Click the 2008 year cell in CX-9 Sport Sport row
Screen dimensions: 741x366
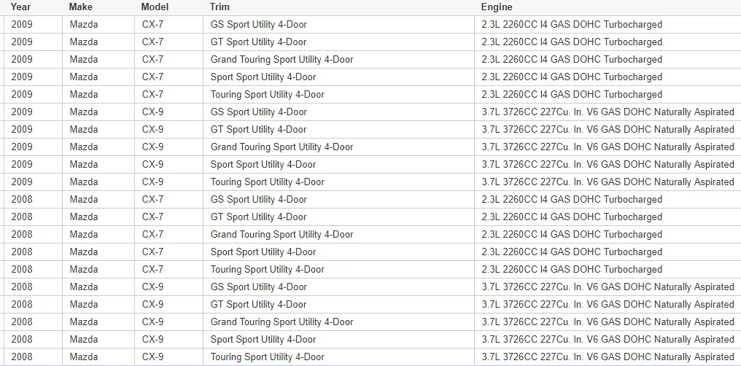(33, 339)
